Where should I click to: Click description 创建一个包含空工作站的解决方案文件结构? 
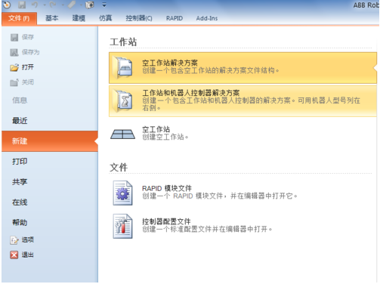(x=211, y=70)
